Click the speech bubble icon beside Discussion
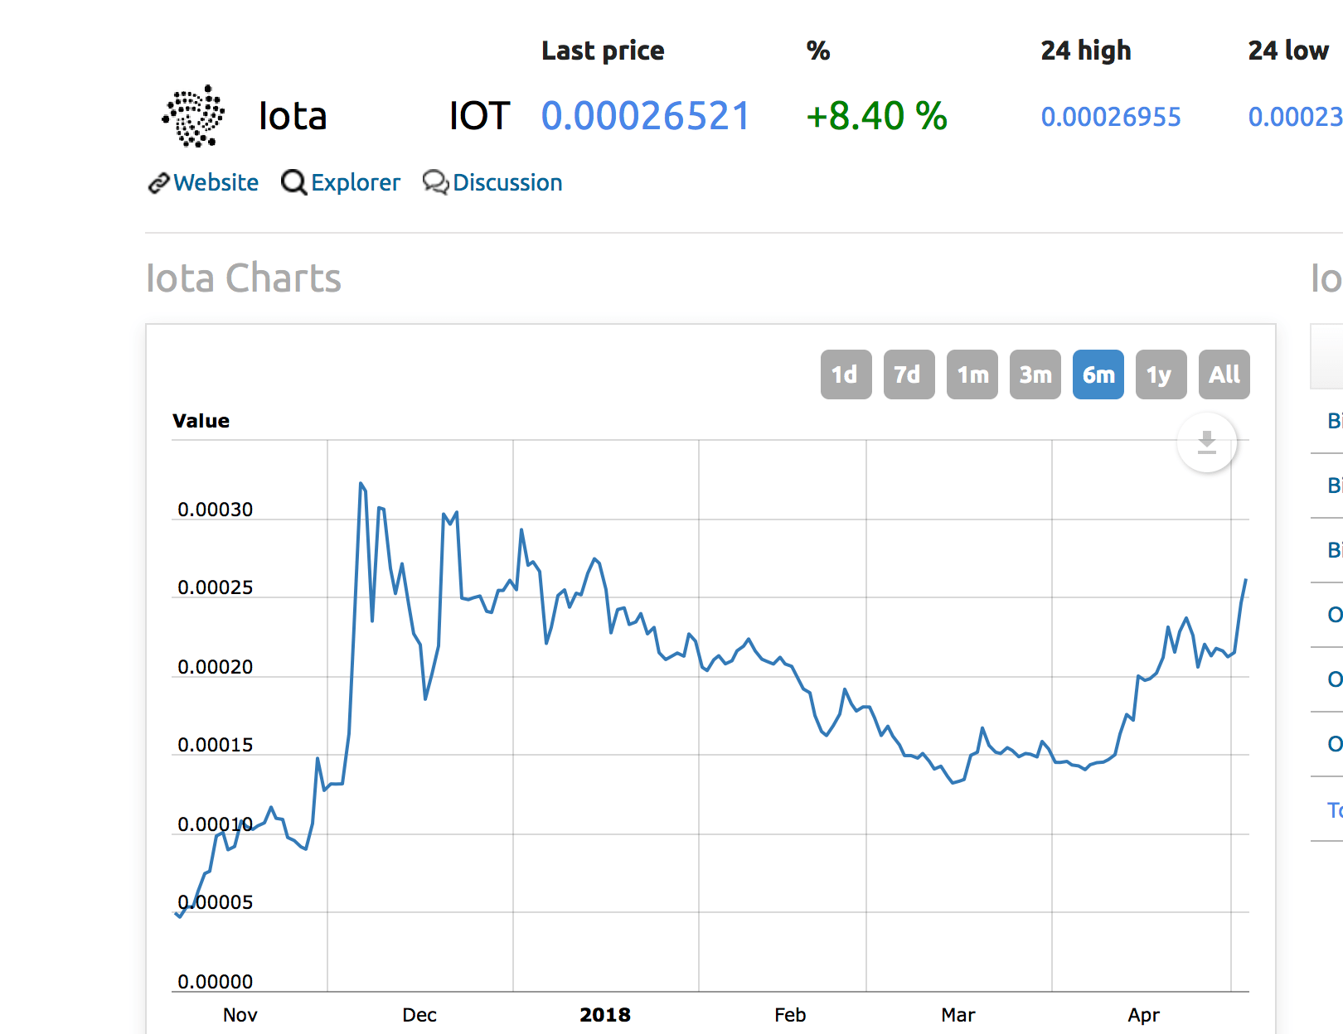Screen dimensions: 1343x1034 tap(434, 183)
